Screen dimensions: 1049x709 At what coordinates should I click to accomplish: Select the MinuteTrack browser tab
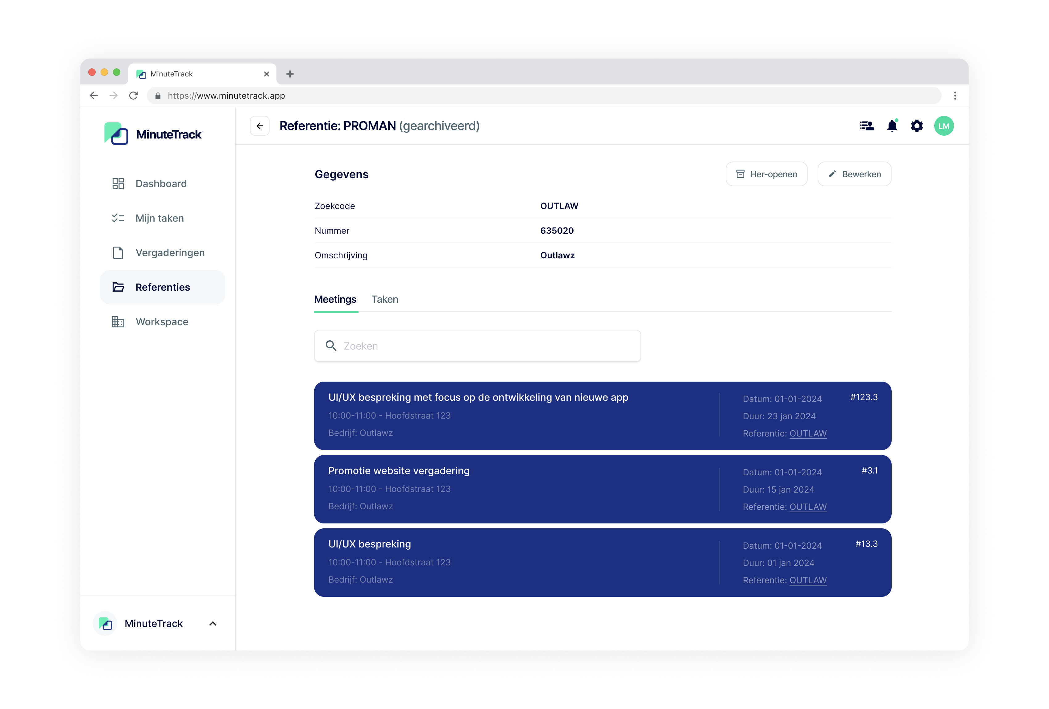[202, 74]
